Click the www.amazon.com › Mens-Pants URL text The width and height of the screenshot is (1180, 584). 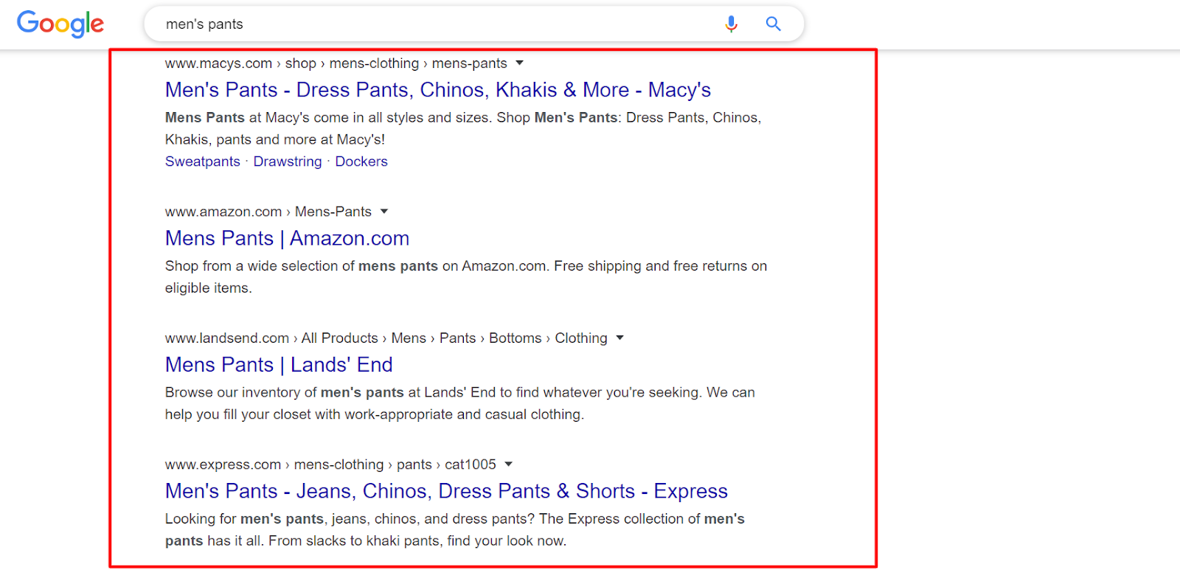pos(268,212)
